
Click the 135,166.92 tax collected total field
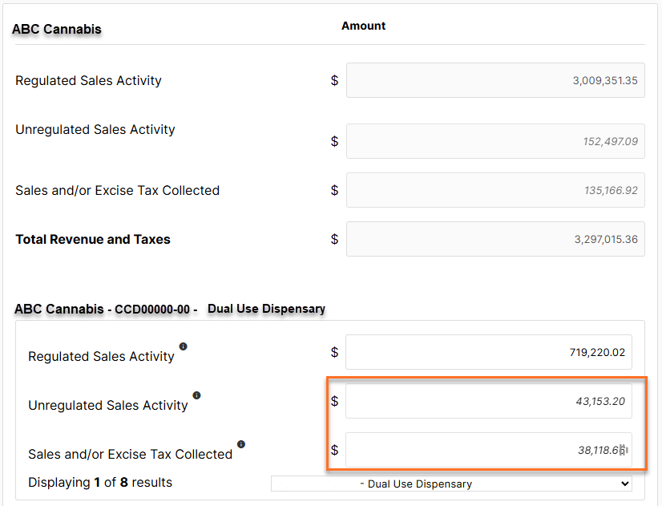point(495,190)
